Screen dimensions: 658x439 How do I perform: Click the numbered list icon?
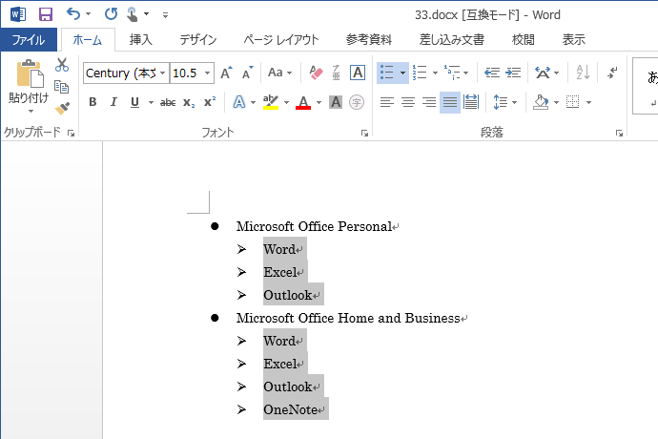420,73
